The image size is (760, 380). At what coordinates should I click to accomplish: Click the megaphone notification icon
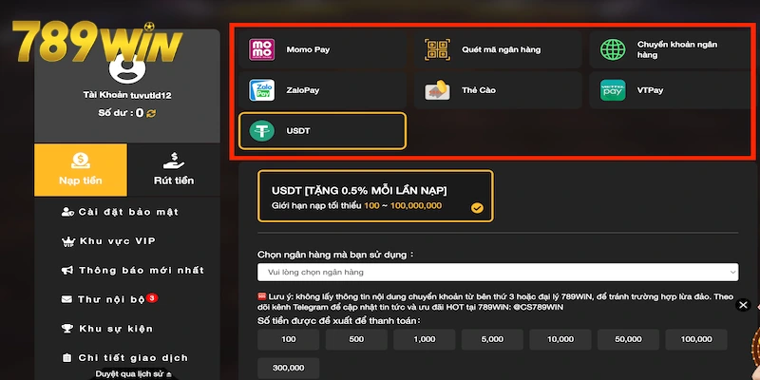click(67, 270)
